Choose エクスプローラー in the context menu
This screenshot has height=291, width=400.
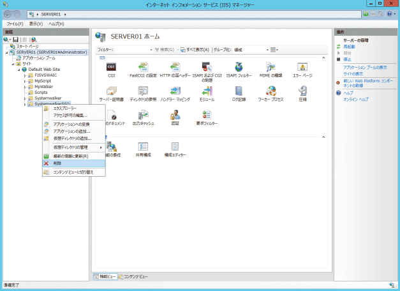click(74, 108)
